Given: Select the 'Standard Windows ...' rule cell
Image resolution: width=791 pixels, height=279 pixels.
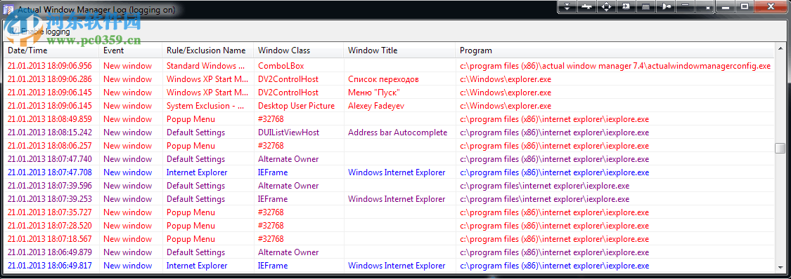Looking at the screenshot, I should coord(205,66).
